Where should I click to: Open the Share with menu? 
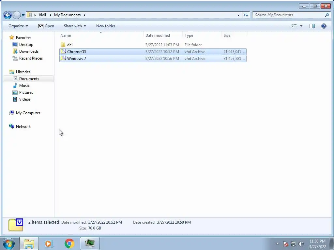coord(75,26)
